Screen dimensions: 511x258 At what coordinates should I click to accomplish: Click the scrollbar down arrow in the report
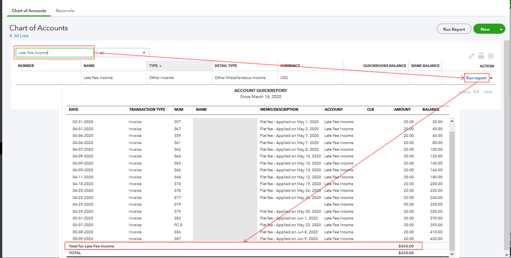coord(452,253)
